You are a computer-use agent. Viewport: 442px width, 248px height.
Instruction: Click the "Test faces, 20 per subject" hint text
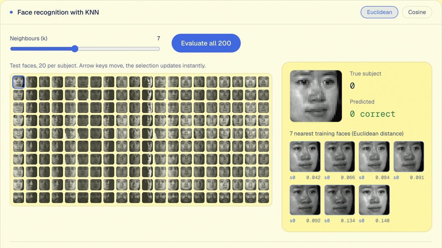pos(108,65)
